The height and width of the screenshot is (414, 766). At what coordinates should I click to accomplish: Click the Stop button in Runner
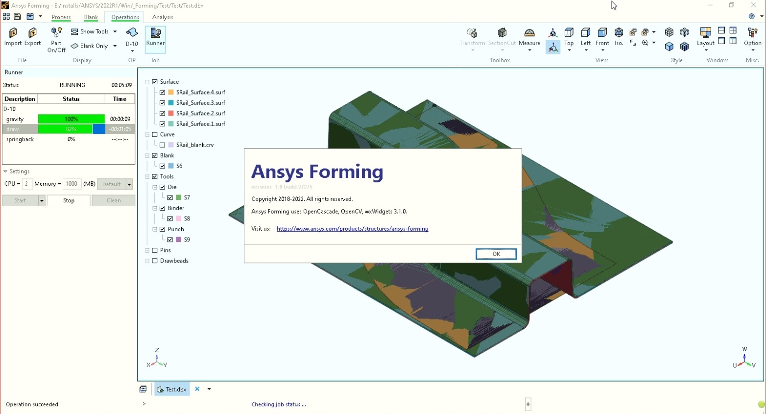[x=69, y=200]
